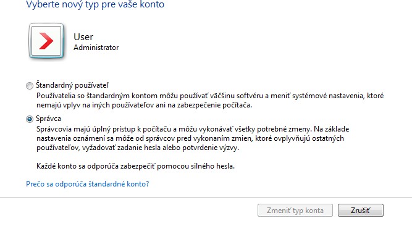Click the red arrow inside the account picture
This screenshot has width=412, height=226.
[x=46, y=41]
